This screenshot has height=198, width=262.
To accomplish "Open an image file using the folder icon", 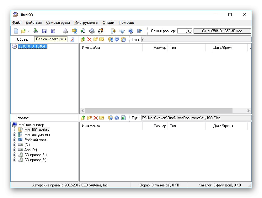I will 24,31.
